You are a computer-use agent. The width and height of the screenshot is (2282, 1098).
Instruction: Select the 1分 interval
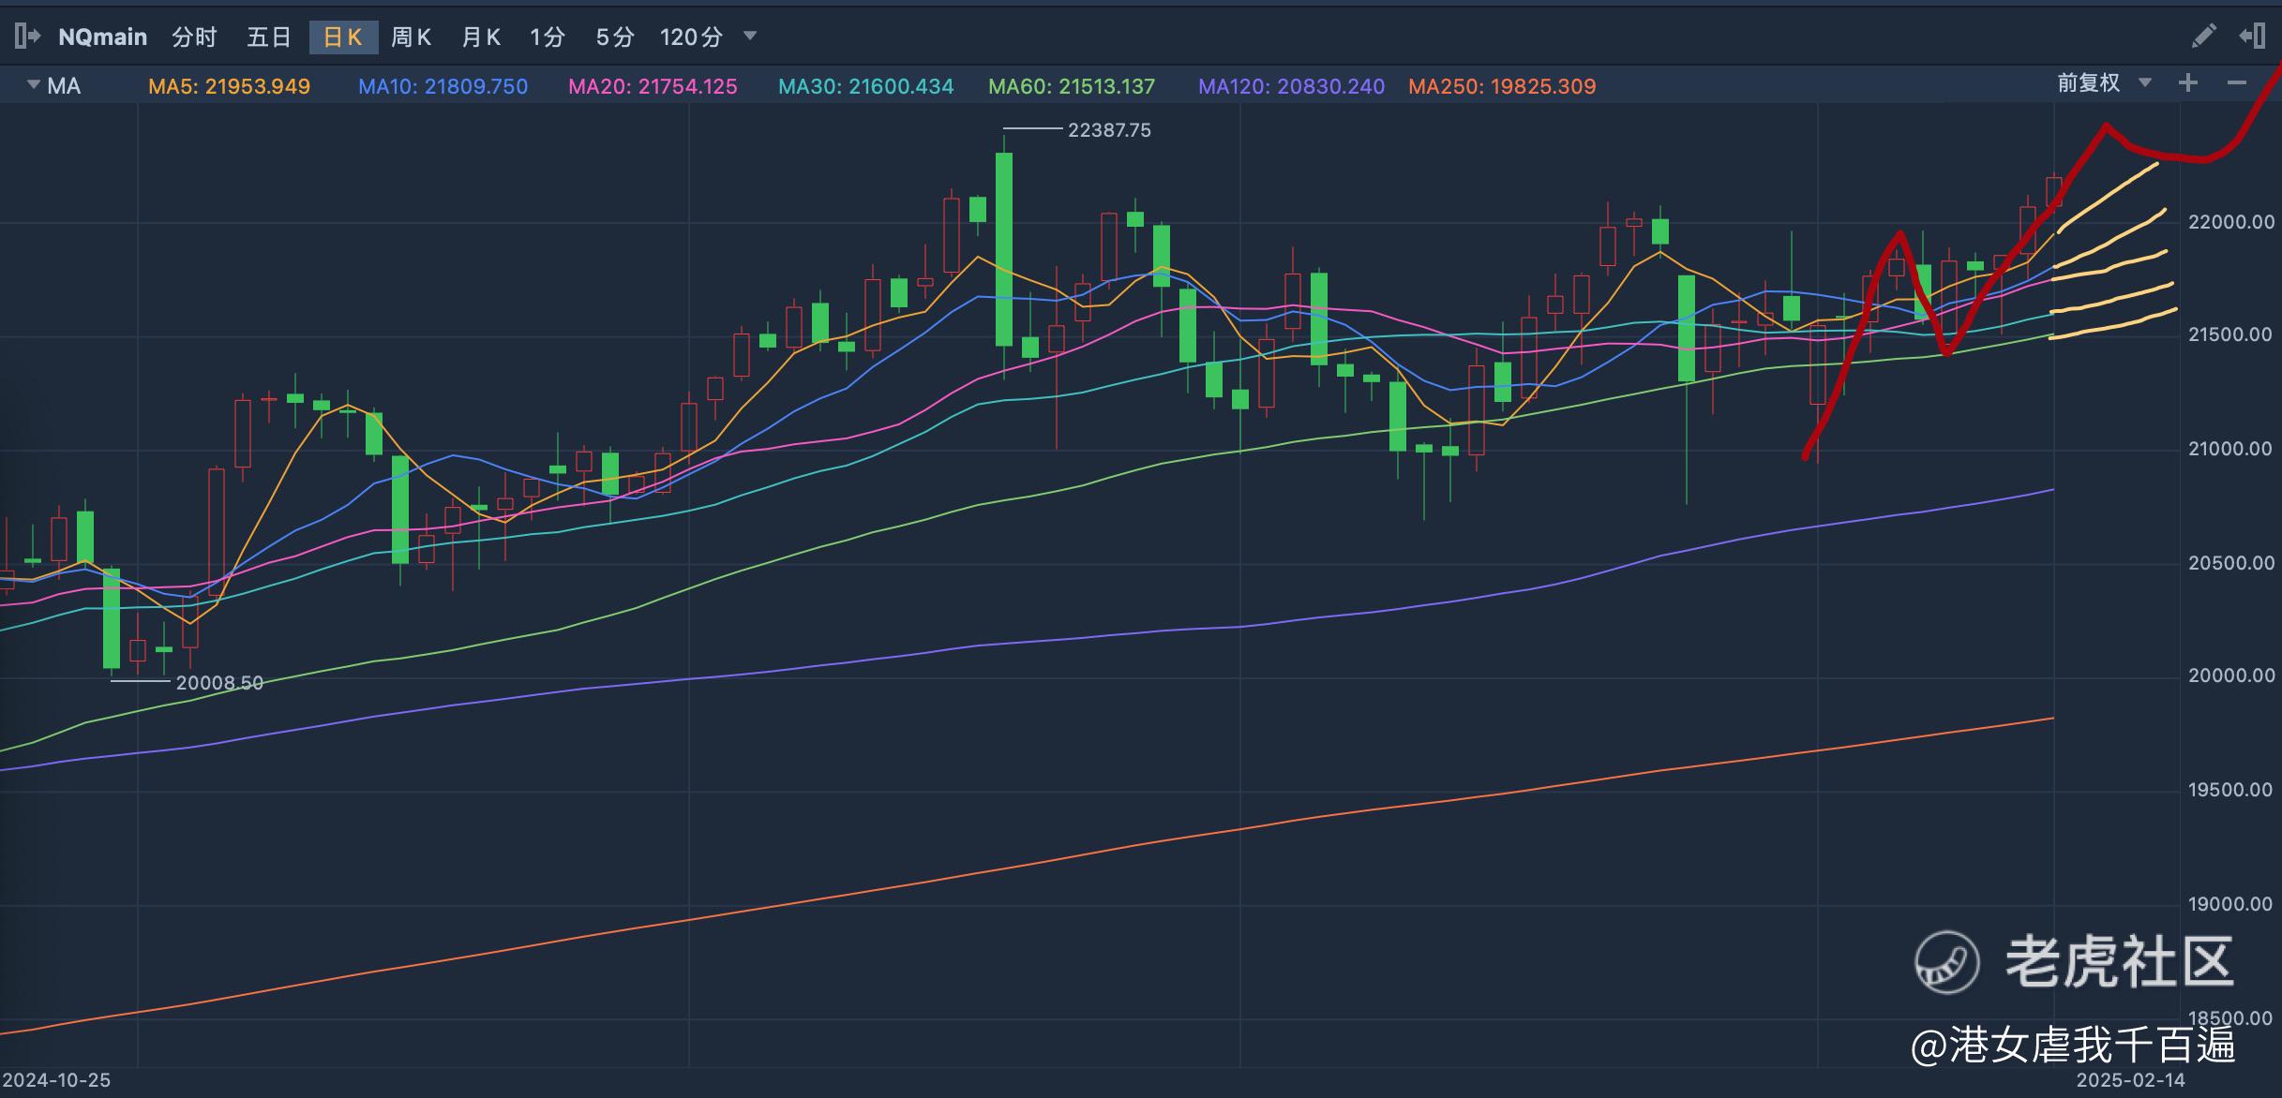pyautogui.click(x=548, y=37)
